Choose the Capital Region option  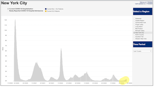pos(134,21)
